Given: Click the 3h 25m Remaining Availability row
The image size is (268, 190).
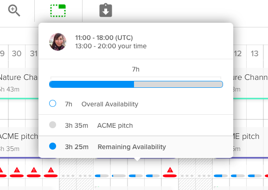Looking at the screenshot, I should click(x=136, y=147).
